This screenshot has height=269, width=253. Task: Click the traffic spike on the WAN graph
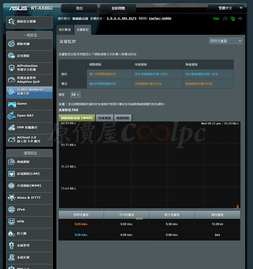pos(238,206)
